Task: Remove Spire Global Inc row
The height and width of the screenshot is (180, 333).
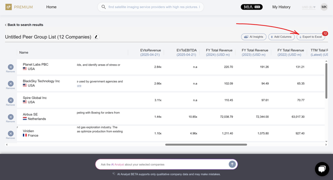Action: (11, 100)
